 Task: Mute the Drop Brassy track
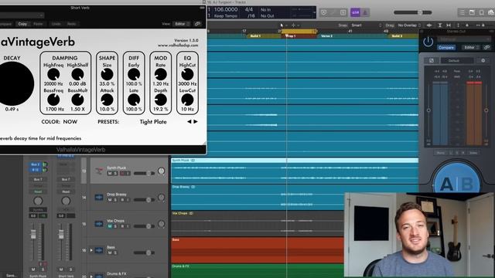[110, 200]
